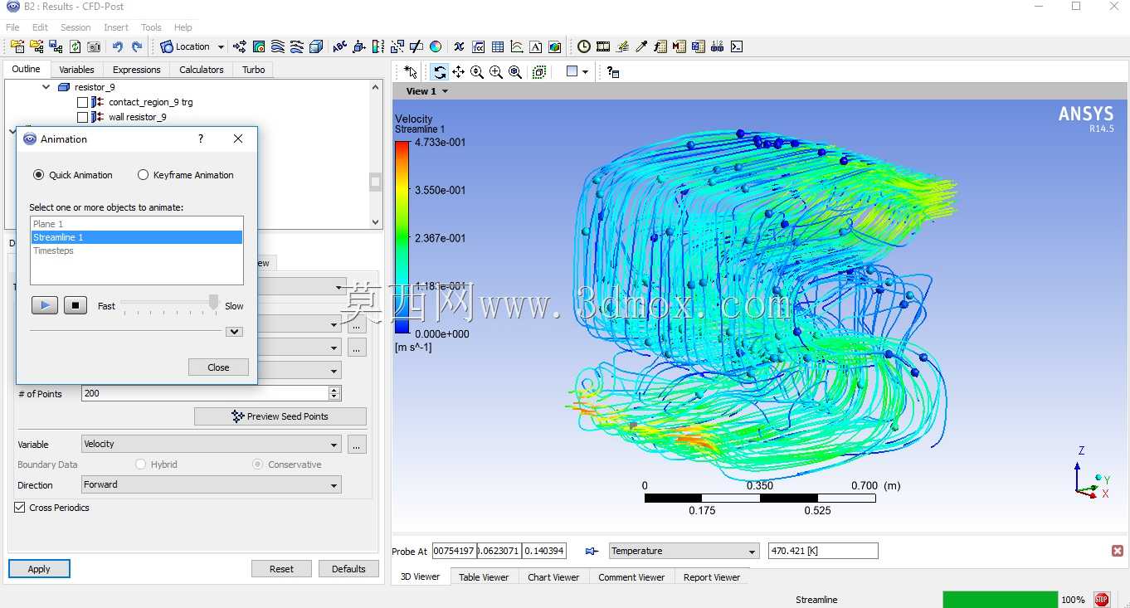Image resolution: width=1130 pixels, height=608 pixels.
Task: Switch to the Chart Viewer tab
Action: (x=553, y=577)
